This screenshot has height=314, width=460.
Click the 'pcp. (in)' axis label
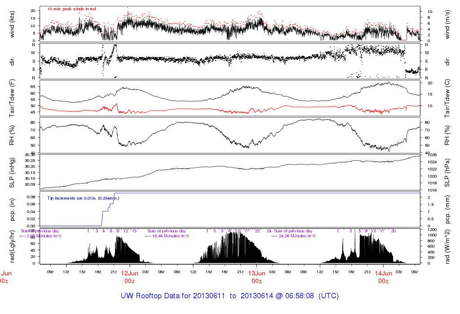pos(12,210)
